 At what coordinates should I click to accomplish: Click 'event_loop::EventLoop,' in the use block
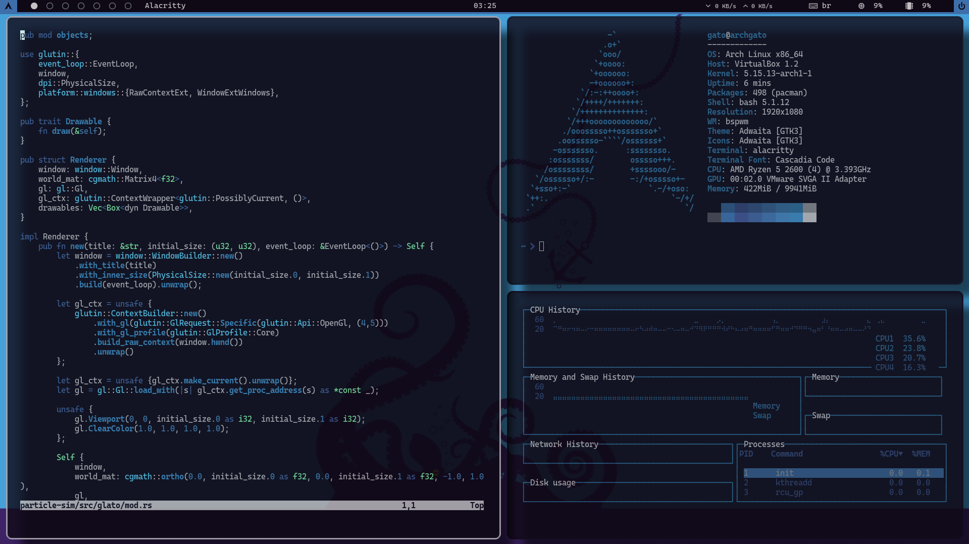pyautogui.click(x=88, y=64)
